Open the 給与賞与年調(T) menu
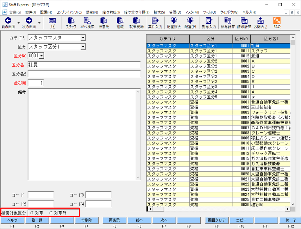Screen dimensions: 301x229 pyautogui.click(x=137, y=12)
